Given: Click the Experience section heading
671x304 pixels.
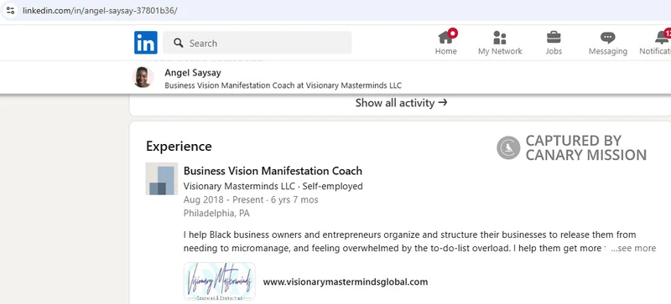Looking at the screenshot, I should 179,147.
